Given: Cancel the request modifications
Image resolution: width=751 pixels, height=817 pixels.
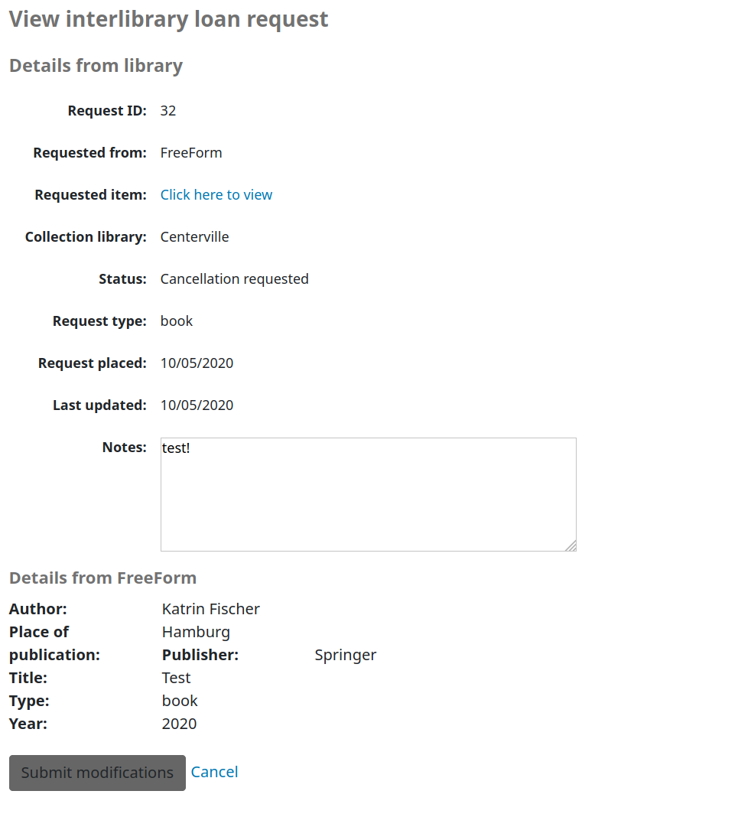Looking at the screenshot, I should (x=214, y=772).
